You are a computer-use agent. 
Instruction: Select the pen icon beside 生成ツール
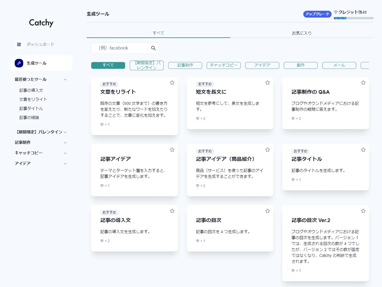pos(19,63)
